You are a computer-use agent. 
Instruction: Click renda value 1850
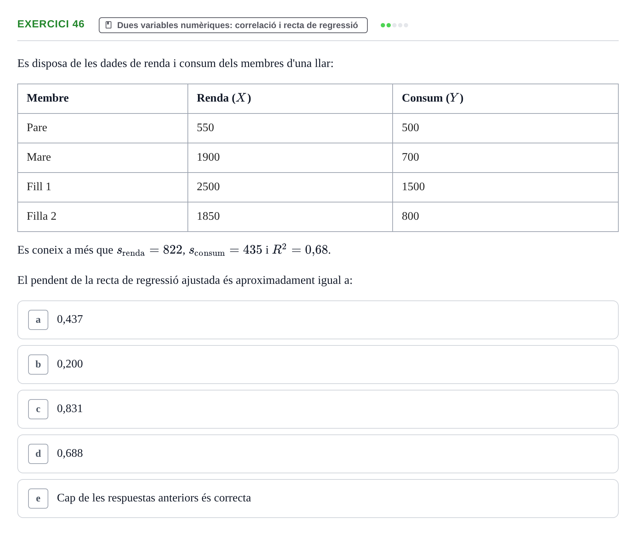(x=208, y=216)
